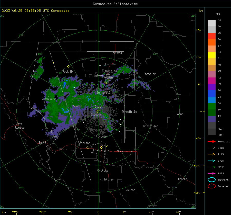The width and height of the screenshot is (231, 215).
Task: Click the top white 70-80 dBZ swatch
Action: [x=211, y=23]
